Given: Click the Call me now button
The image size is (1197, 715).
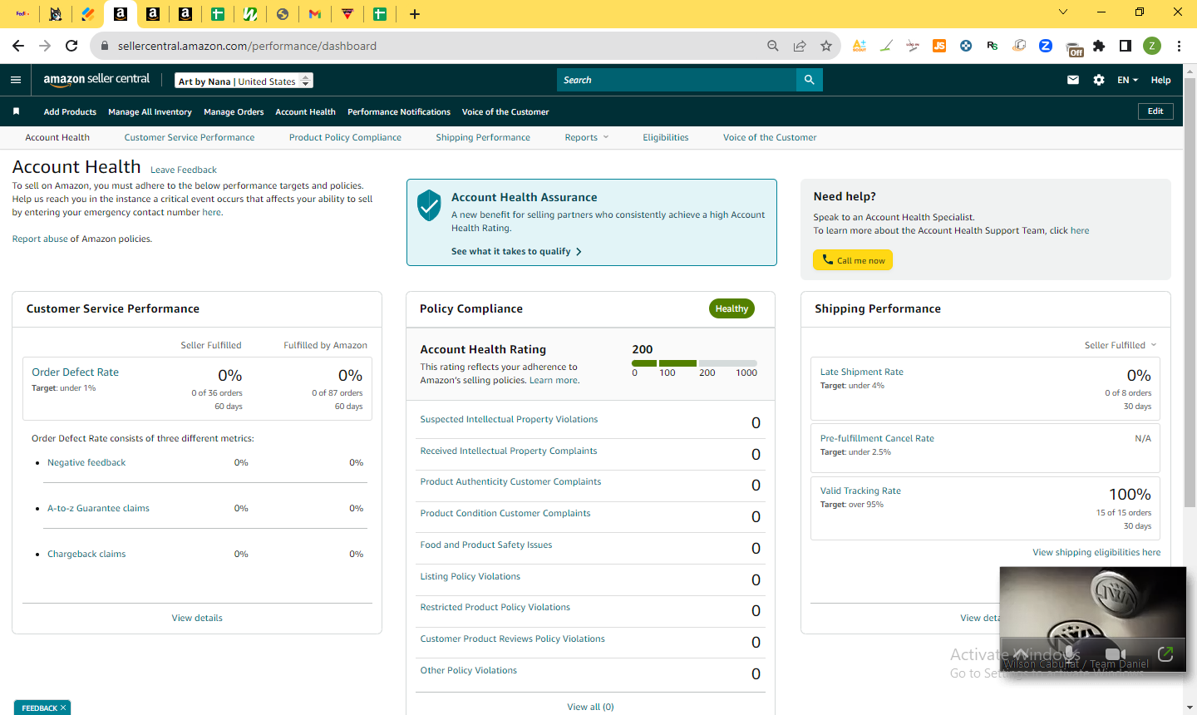Looking at the screenshot, I should pyautogui.click(x=853, y=260).
